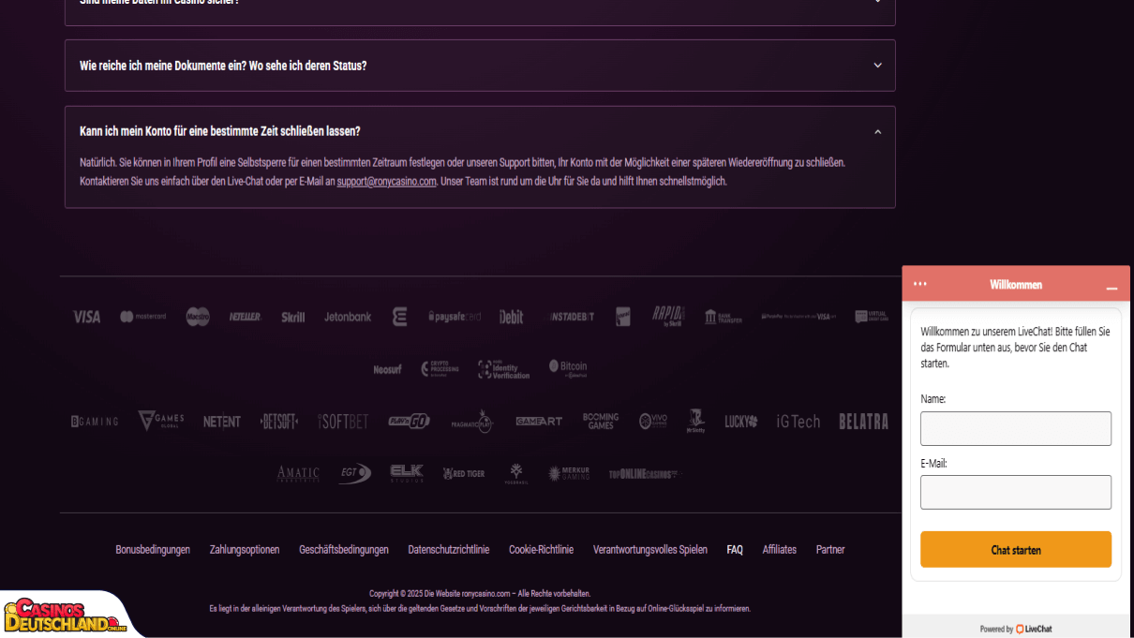
Task: Click the paysafecard logo
Action: [x=455, y=317]
